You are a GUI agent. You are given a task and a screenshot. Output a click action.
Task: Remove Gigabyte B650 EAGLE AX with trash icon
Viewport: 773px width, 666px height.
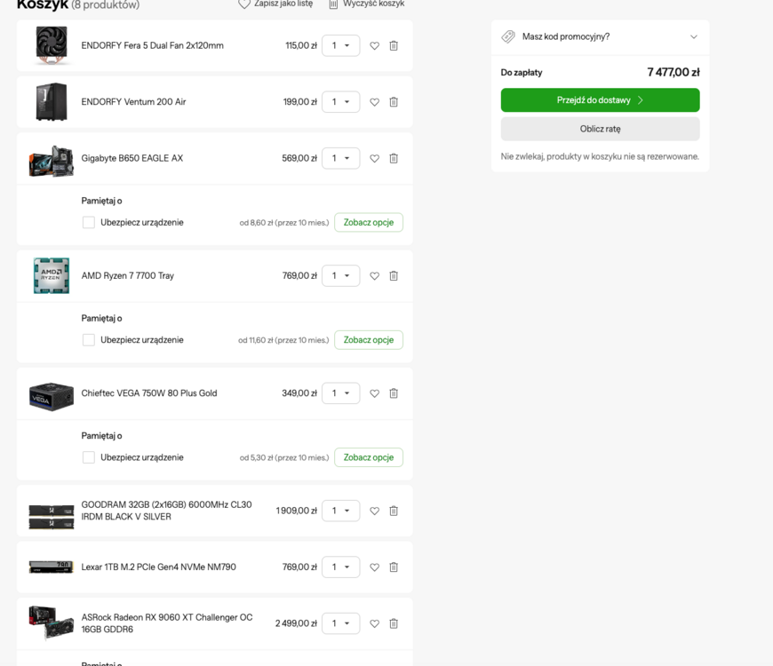(x=394, y=159)
